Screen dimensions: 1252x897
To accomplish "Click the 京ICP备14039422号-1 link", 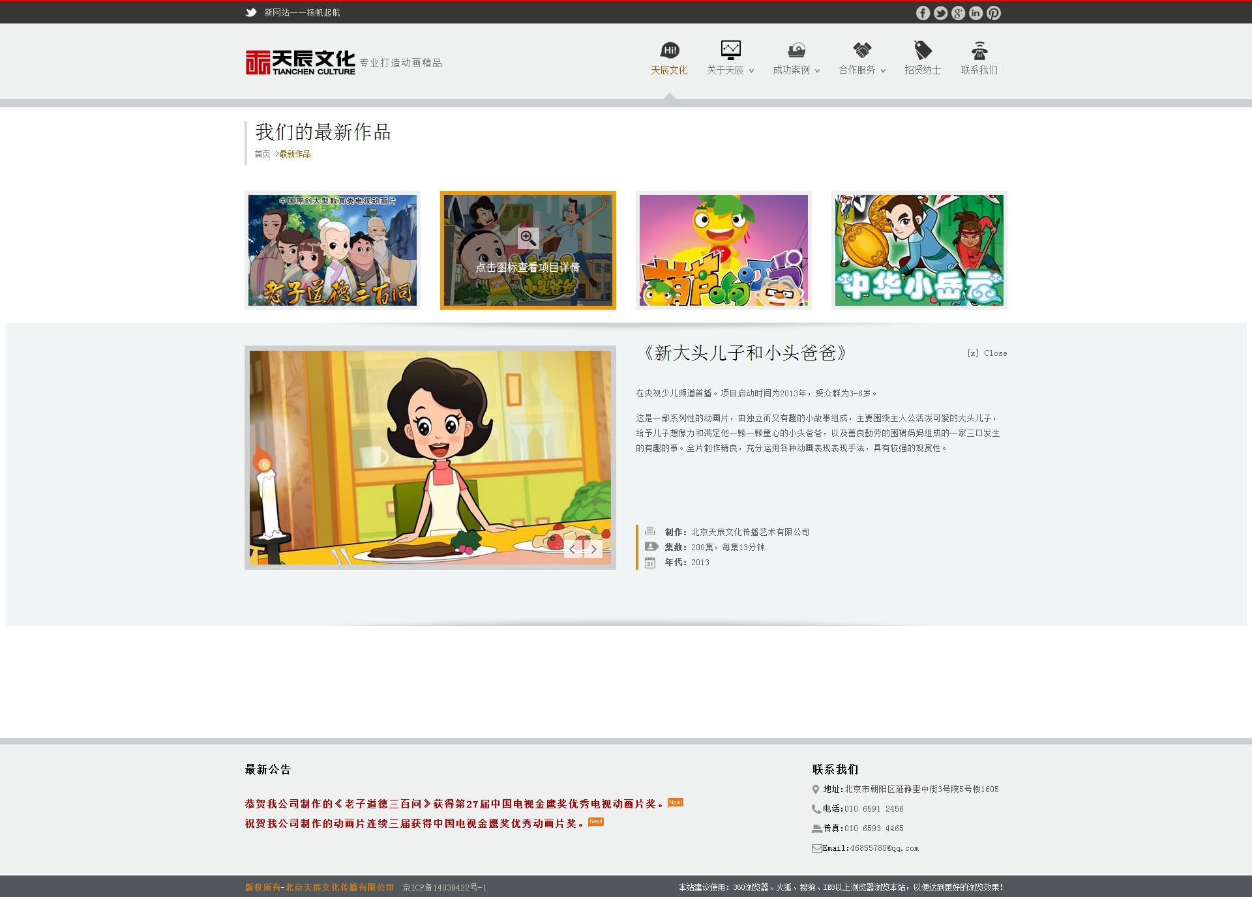I will 445,887.
